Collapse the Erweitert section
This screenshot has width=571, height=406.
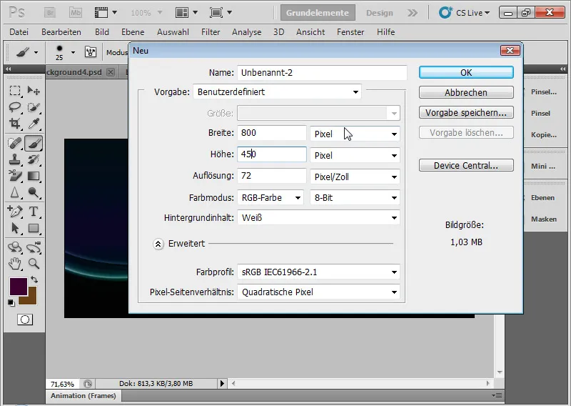point(158,244)
